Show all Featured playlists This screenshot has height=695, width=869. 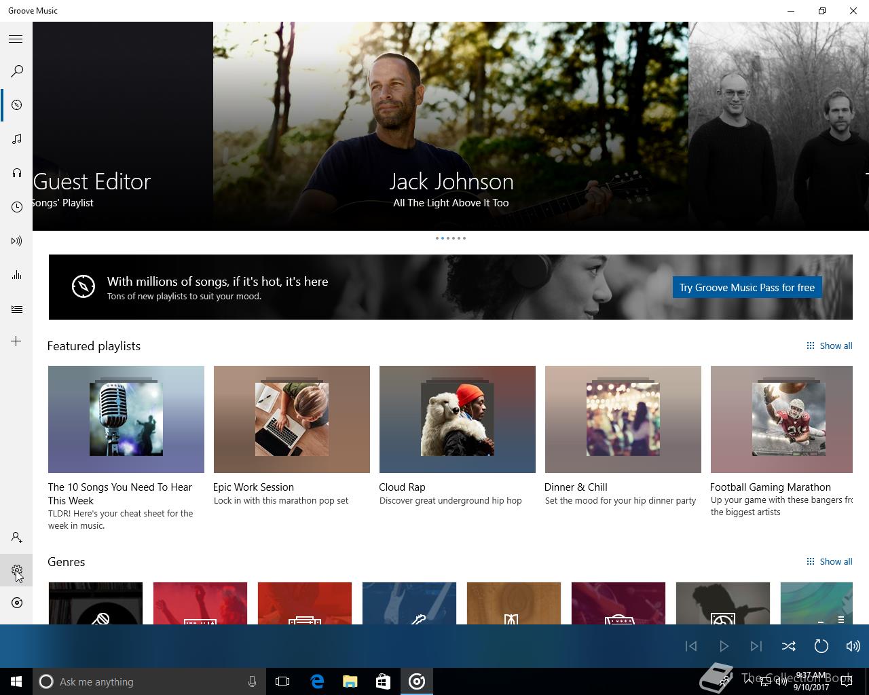pyautogui.click(x=829, y=346)
